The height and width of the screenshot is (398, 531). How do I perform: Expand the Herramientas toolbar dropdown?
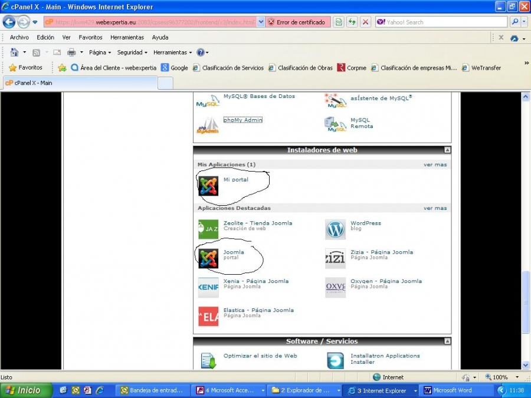click(x=173, y=52)
